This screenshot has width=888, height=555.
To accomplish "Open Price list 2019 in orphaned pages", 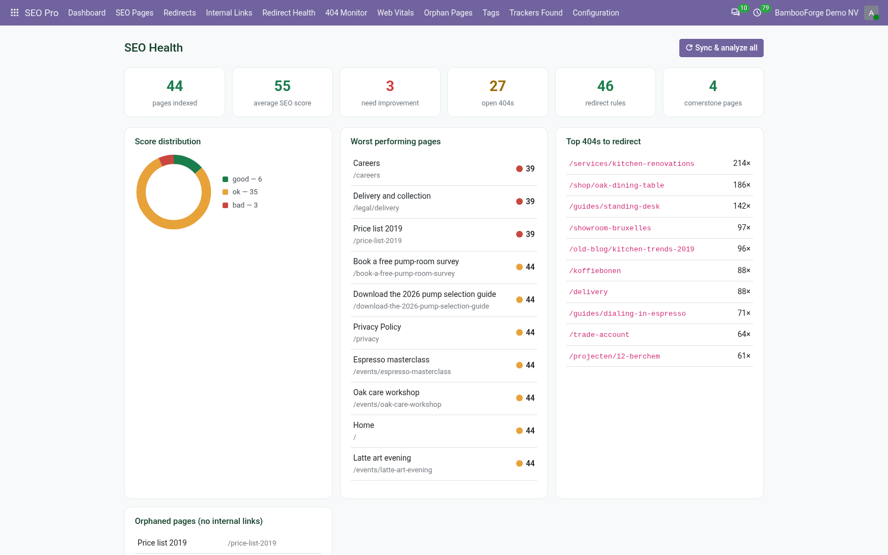I will click(228, 543).
